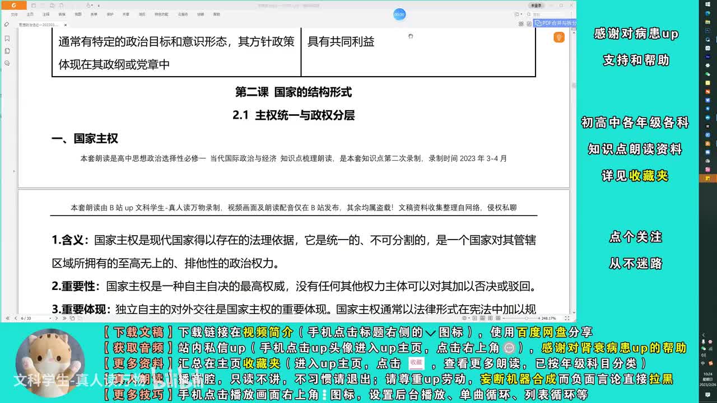Close the 思想政治 document tab
The image size is (717, 403).
pyautogui.click(x=66, y=25)
